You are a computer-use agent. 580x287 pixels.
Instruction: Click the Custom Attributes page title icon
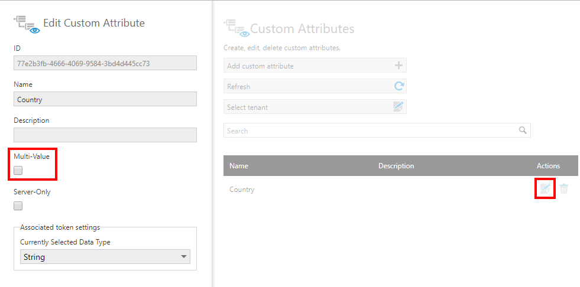point(236,29)
